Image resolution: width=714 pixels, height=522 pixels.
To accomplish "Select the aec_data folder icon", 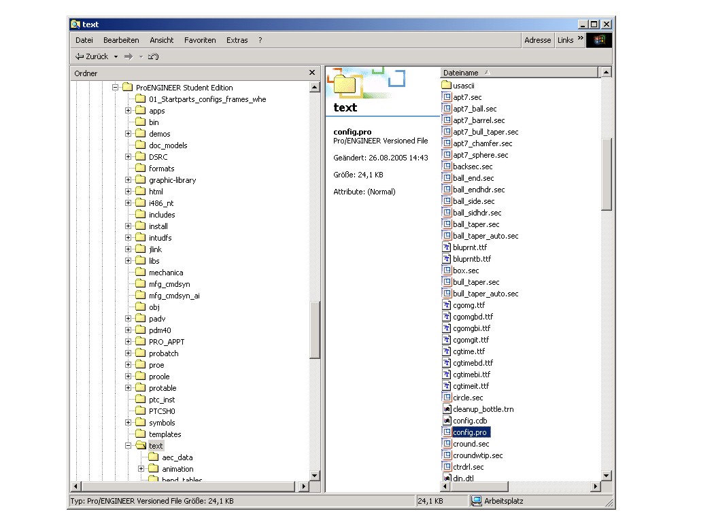I will tap(154, 457).
